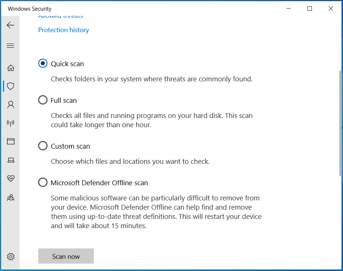Go back using the back arrow
Screen dimensions: 343x271
point(10,25)
